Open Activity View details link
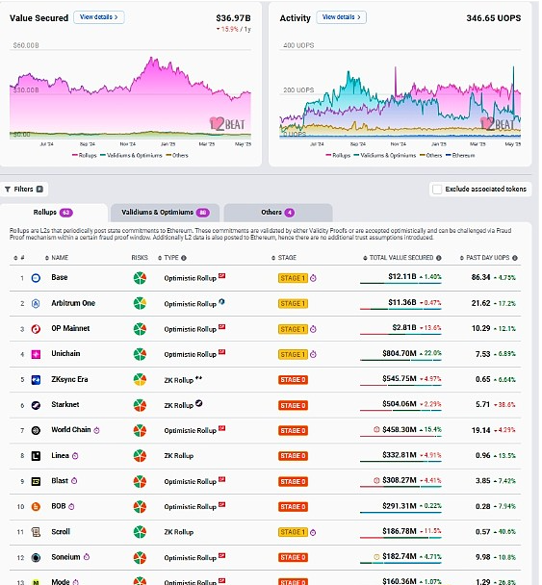This screenshot has width=542, height=585. [341, 17]
